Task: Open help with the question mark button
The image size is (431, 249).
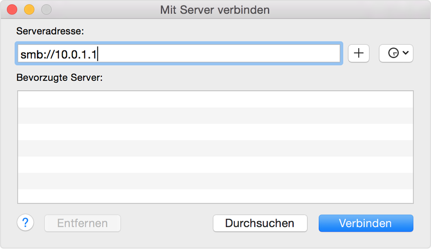Action: click(x=25, y=222)
